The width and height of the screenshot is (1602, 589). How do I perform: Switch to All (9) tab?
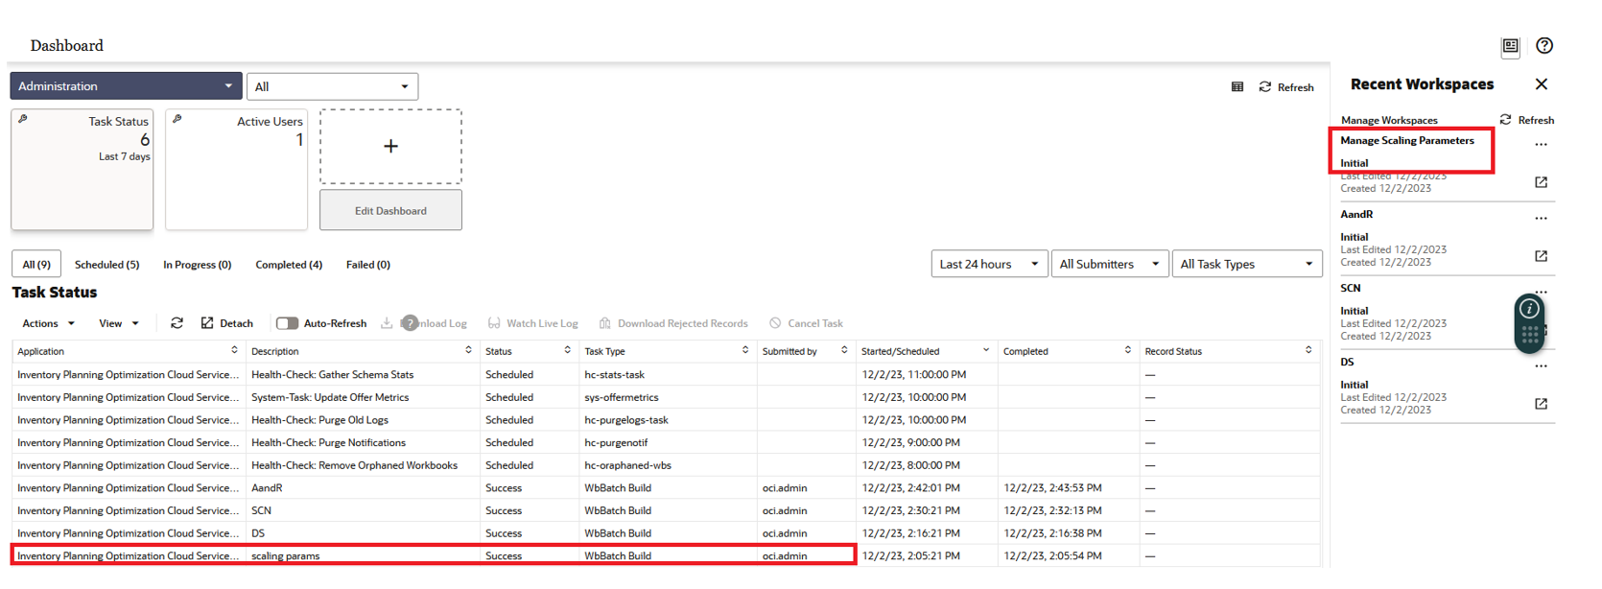click(x=36, y=265)
